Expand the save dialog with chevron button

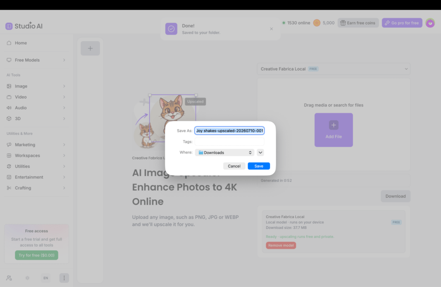click(261, 153)
